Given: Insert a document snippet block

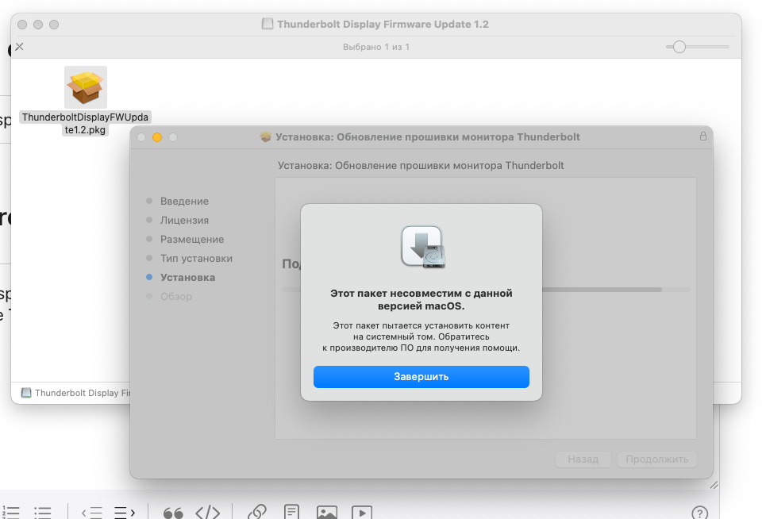Looking at the screenshot, I should click(291, 513).
